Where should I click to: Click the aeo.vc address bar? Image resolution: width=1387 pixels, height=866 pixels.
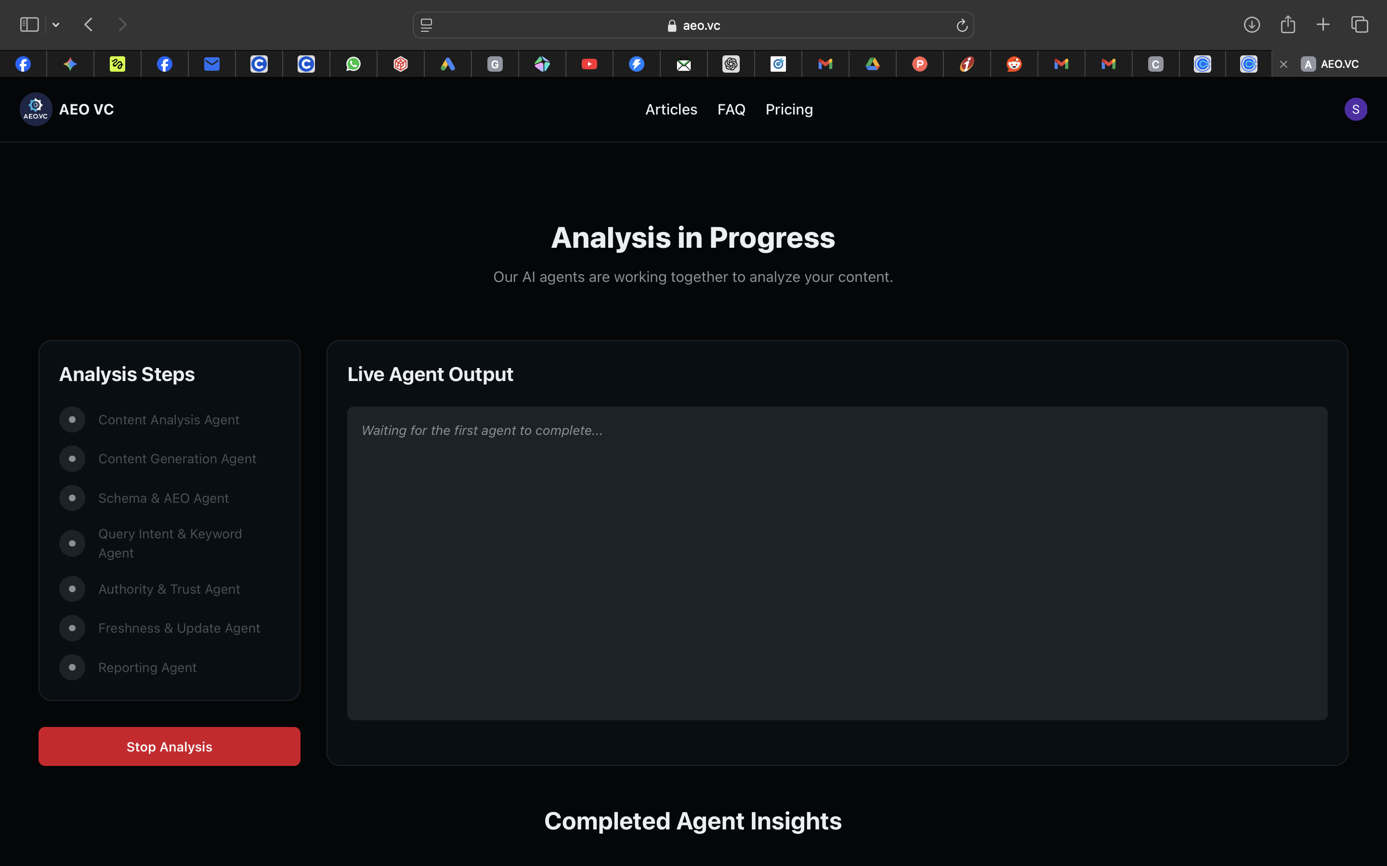693,25
